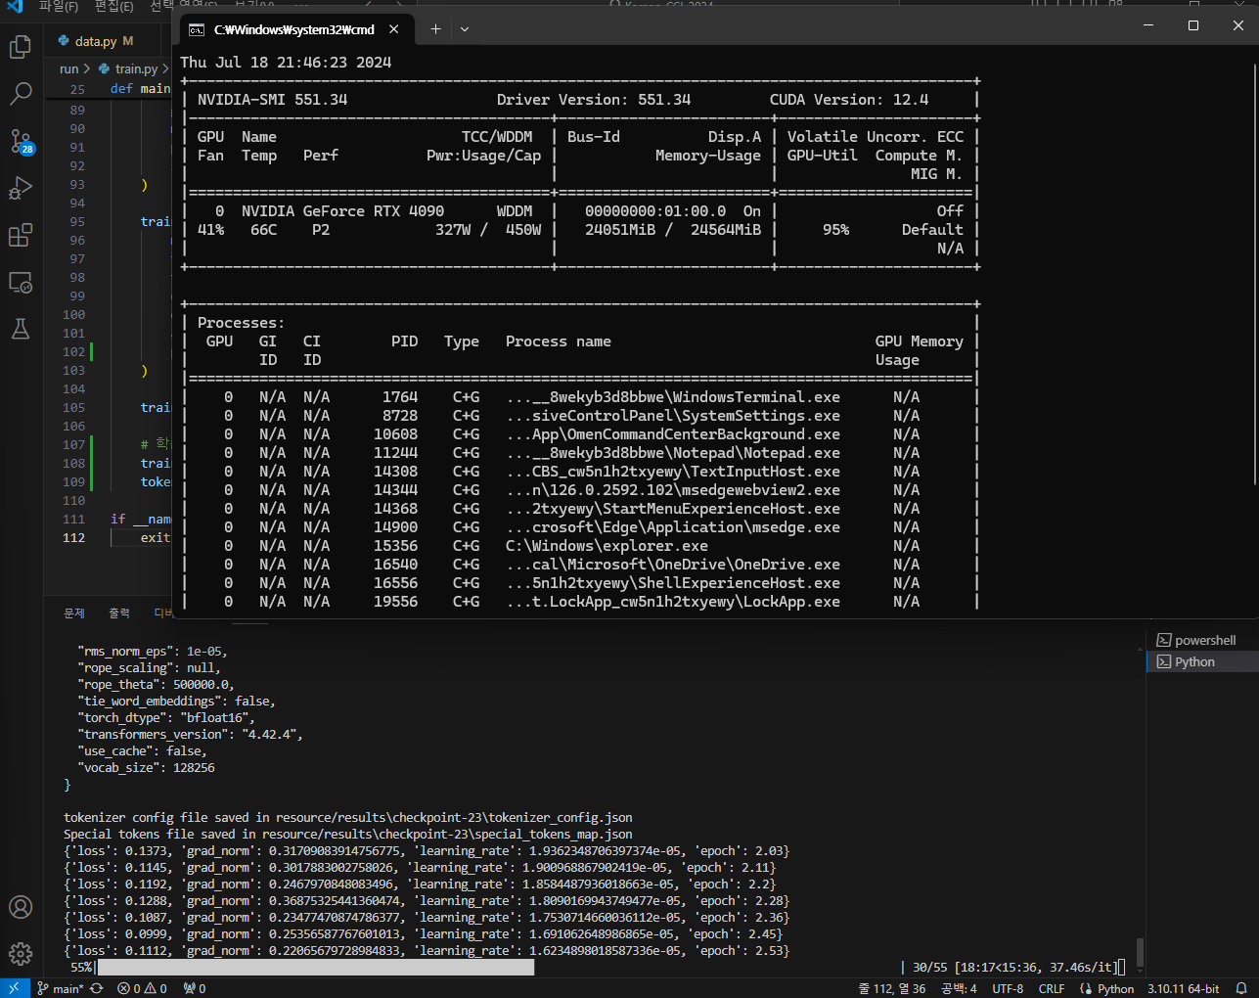Click the main* git branch in status bar
Image resolution: width=1259 pixels, height=998 pixels.
tap(60, 988)
